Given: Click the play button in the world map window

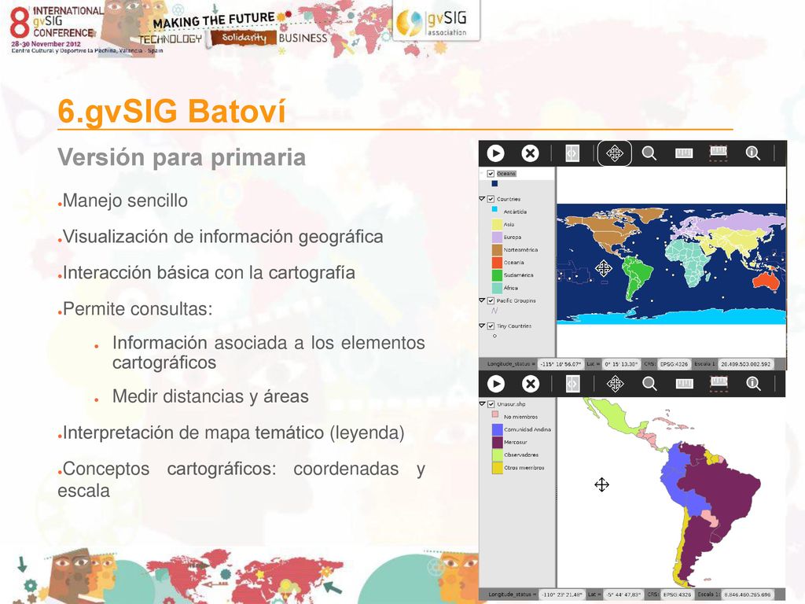Looking at the screenshot, I should click(495, 153).
